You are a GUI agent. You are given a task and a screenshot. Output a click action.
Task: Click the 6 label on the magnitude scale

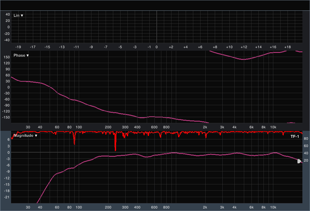[x=9, y=139]
